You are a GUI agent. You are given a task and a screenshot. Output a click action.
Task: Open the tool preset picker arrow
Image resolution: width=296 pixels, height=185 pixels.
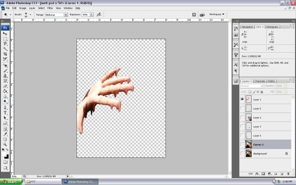coord(10,14)
